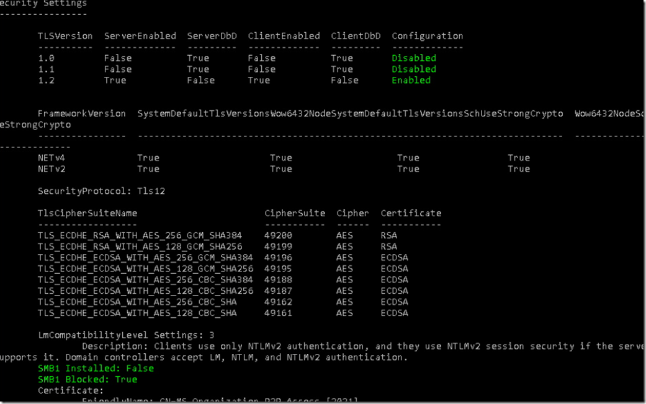Viewport: 646px width, 404px height.
Task: Click the cipher suite number 49199
Action: point(278,247)
